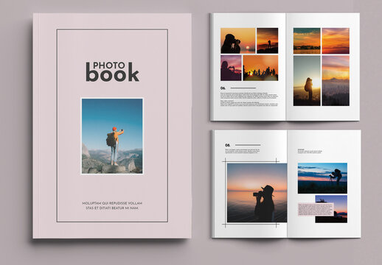Select large photo of hat-wearing photographer by water
Viewport: 382px width, 265px height.
[257, 193]
